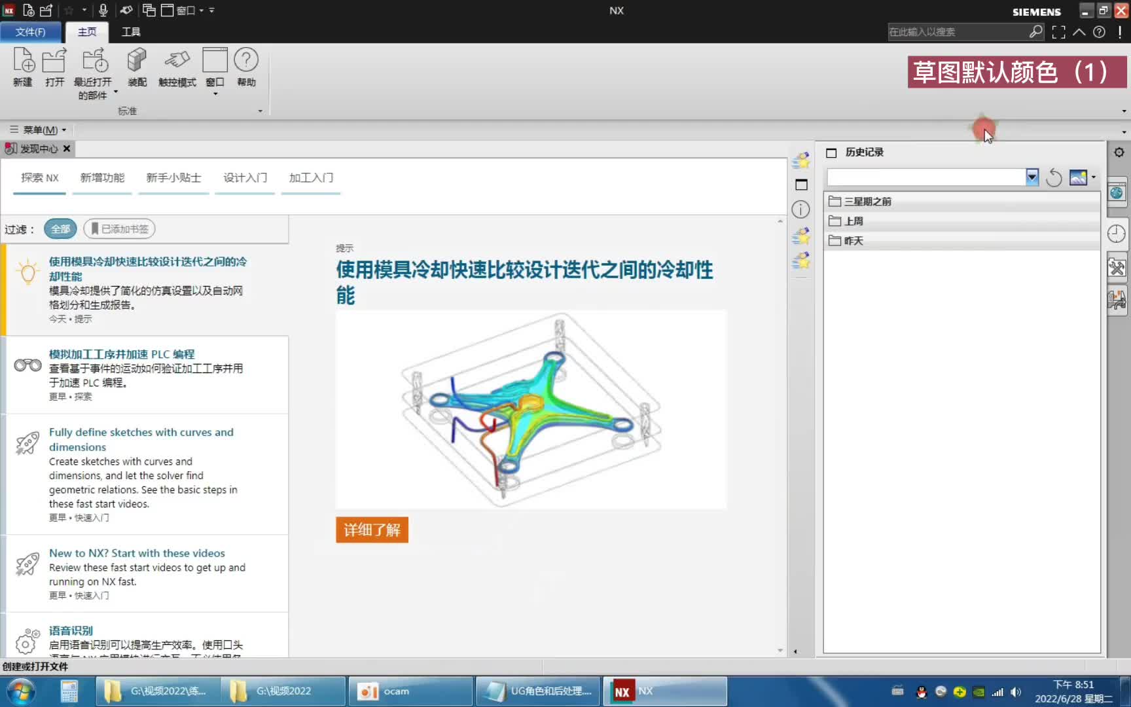Click in the search box 在此输入以搜索

point(957,31)
